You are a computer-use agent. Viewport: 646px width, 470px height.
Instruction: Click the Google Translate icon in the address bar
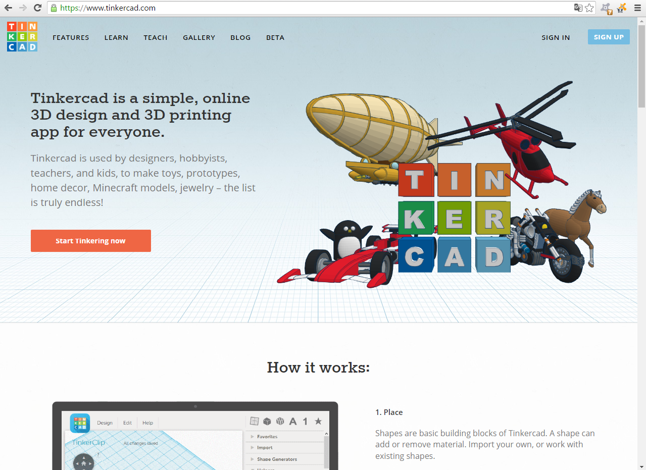click(577, 8)
